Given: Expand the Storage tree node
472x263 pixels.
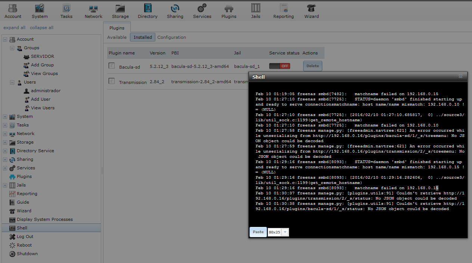Looking at the screenshot, I should click(x=5, y=142).
